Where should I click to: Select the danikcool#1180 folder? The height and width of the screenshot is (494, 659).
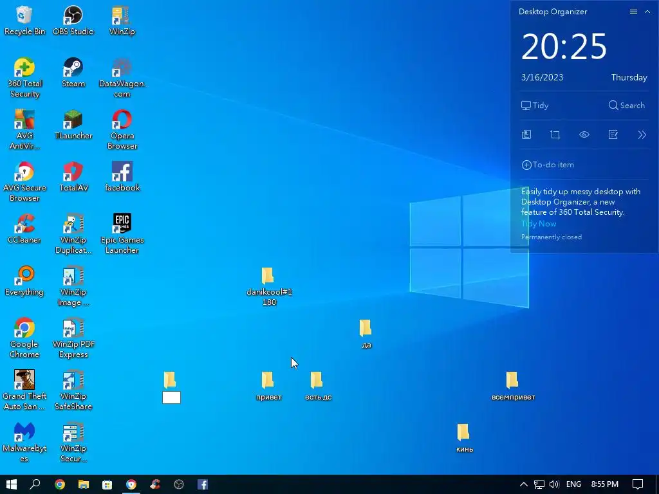pyautogui.click(x=268, y=286)
